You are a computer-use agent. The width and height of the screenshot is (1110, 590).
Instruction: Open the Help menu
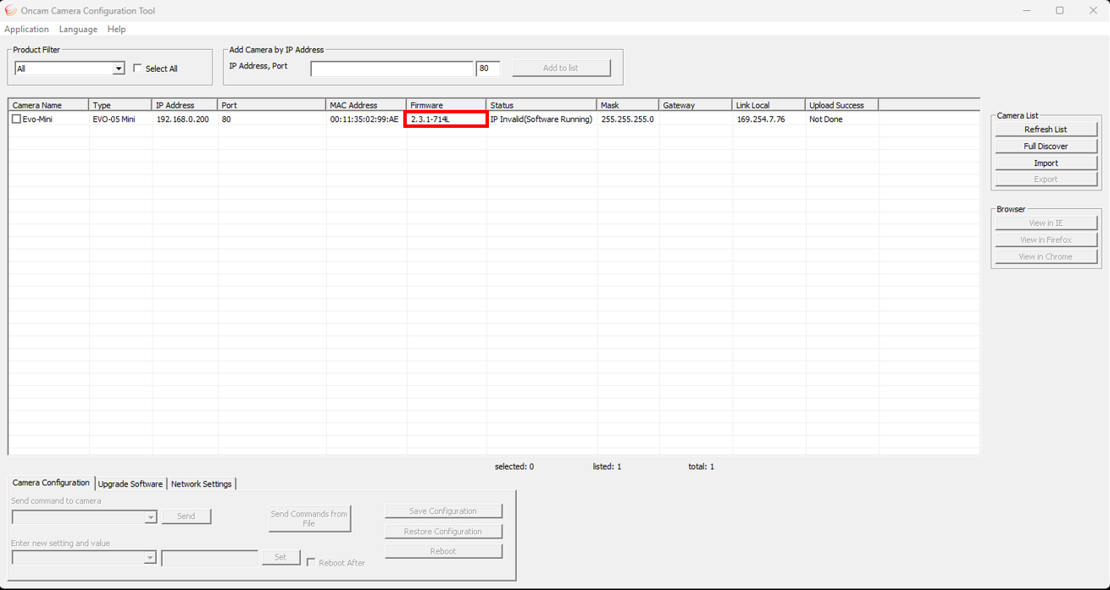[116, 29]
